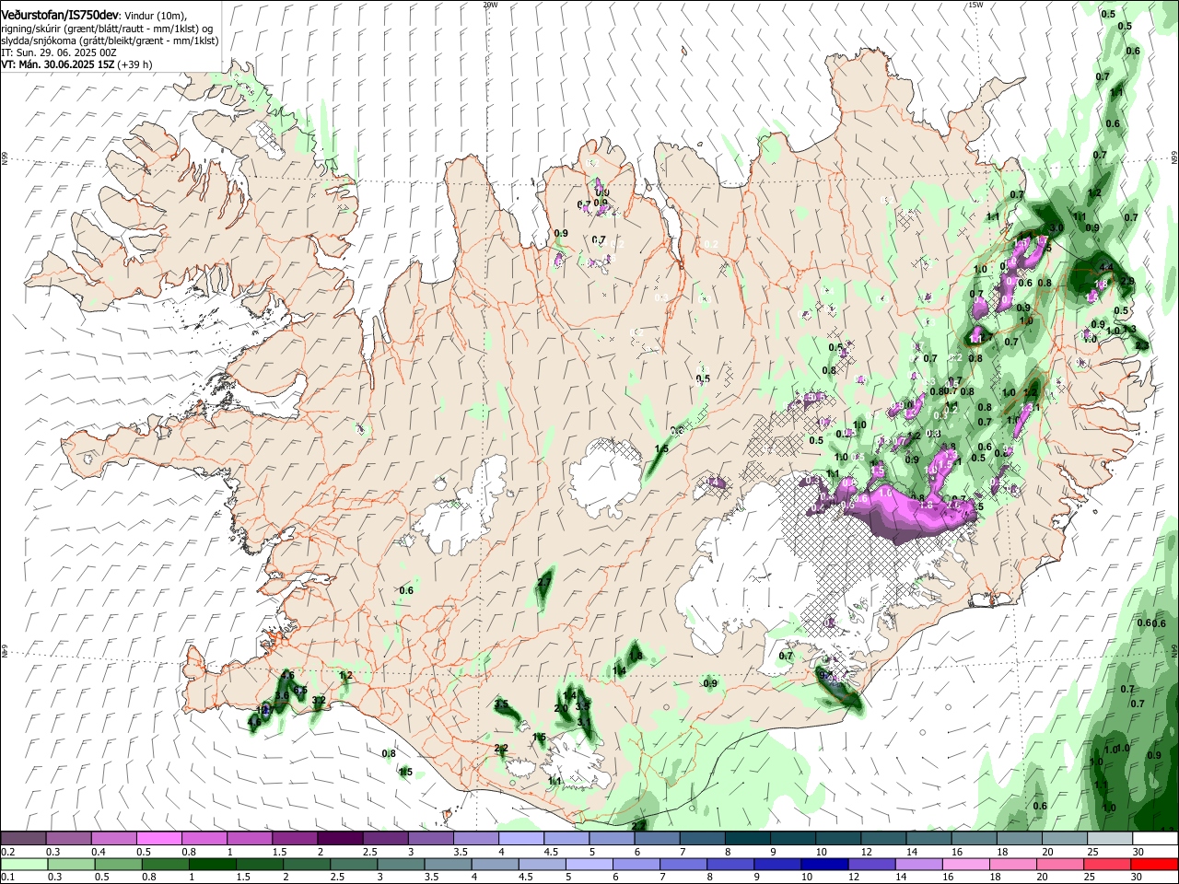Select the valid time 'VT: Mán. 30.06.2025 15Z (+39 h)'
Screen dimensions: 1179x884
76,64
